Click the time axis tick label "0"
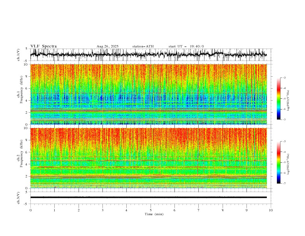The image size is (305, 236). 30,210
